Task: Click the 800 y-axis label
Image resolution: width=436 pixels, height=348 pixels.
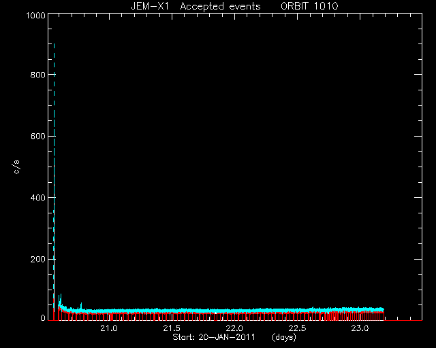Action: (38, 75)
